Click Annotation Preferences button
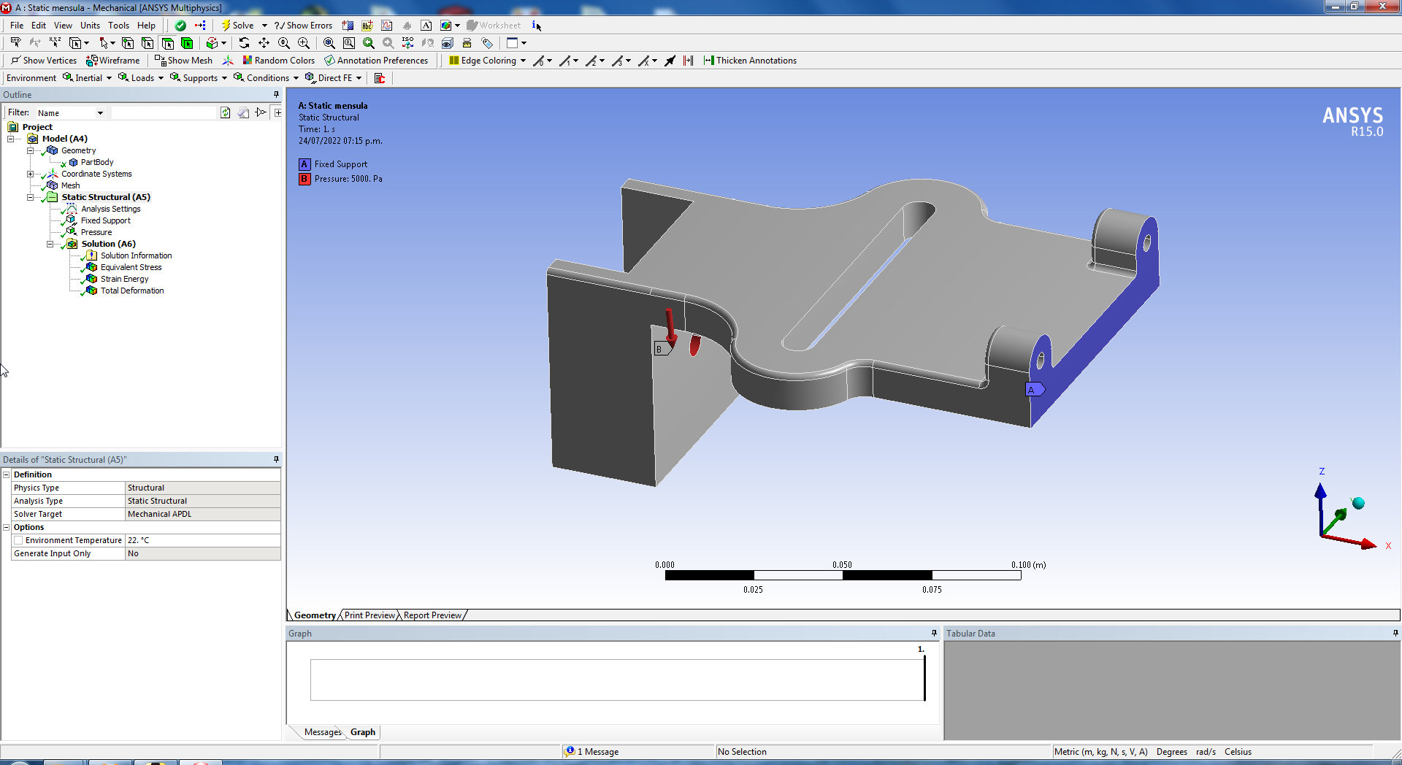The height and width of the screenshot is (765, 1402). coord(376,61)
